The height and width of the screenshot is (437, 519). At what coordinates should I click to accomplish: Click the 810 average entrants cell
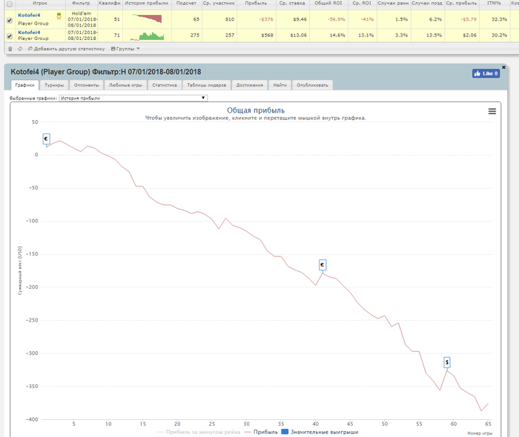[230, 19]
